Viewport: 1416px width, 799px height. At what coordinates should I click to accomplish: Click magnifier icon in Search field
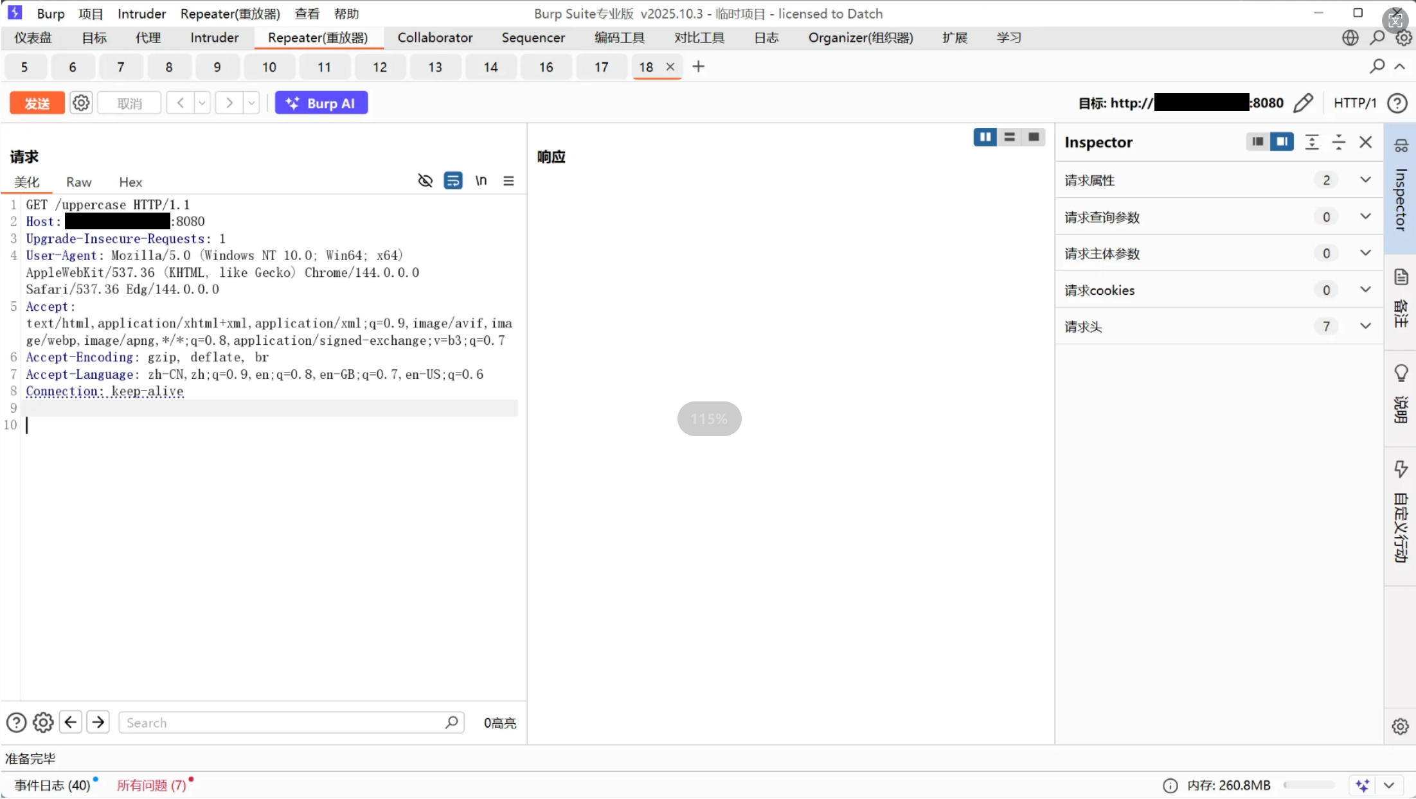452,723
